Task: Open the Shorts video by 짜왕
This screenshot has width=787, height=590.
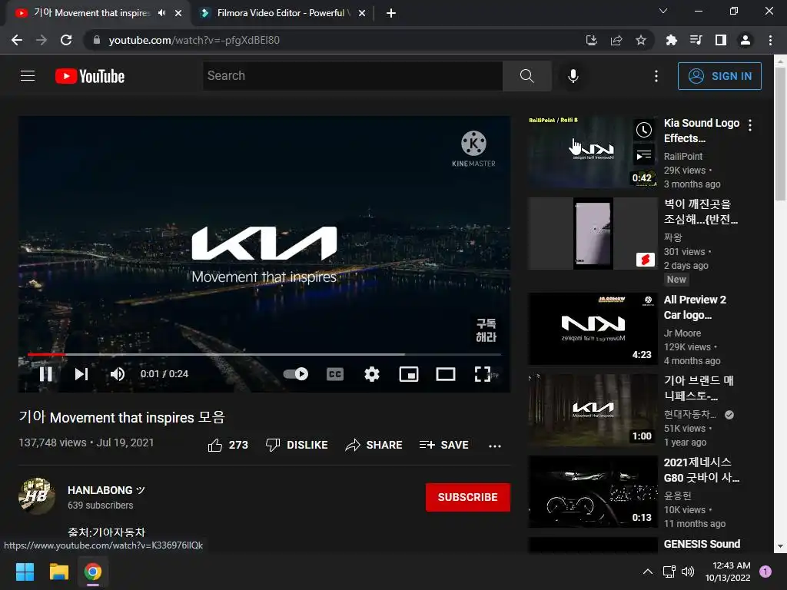Action: click(593, 234)
